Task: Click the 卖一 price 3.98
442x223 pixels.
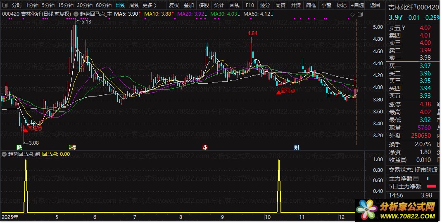Action: point(425,58)
